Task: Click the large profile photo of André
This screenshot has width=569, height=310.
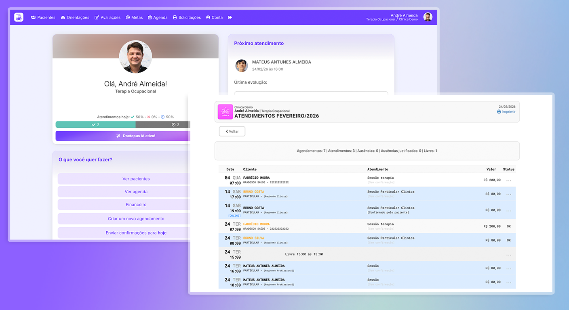Action: (135, 57)
